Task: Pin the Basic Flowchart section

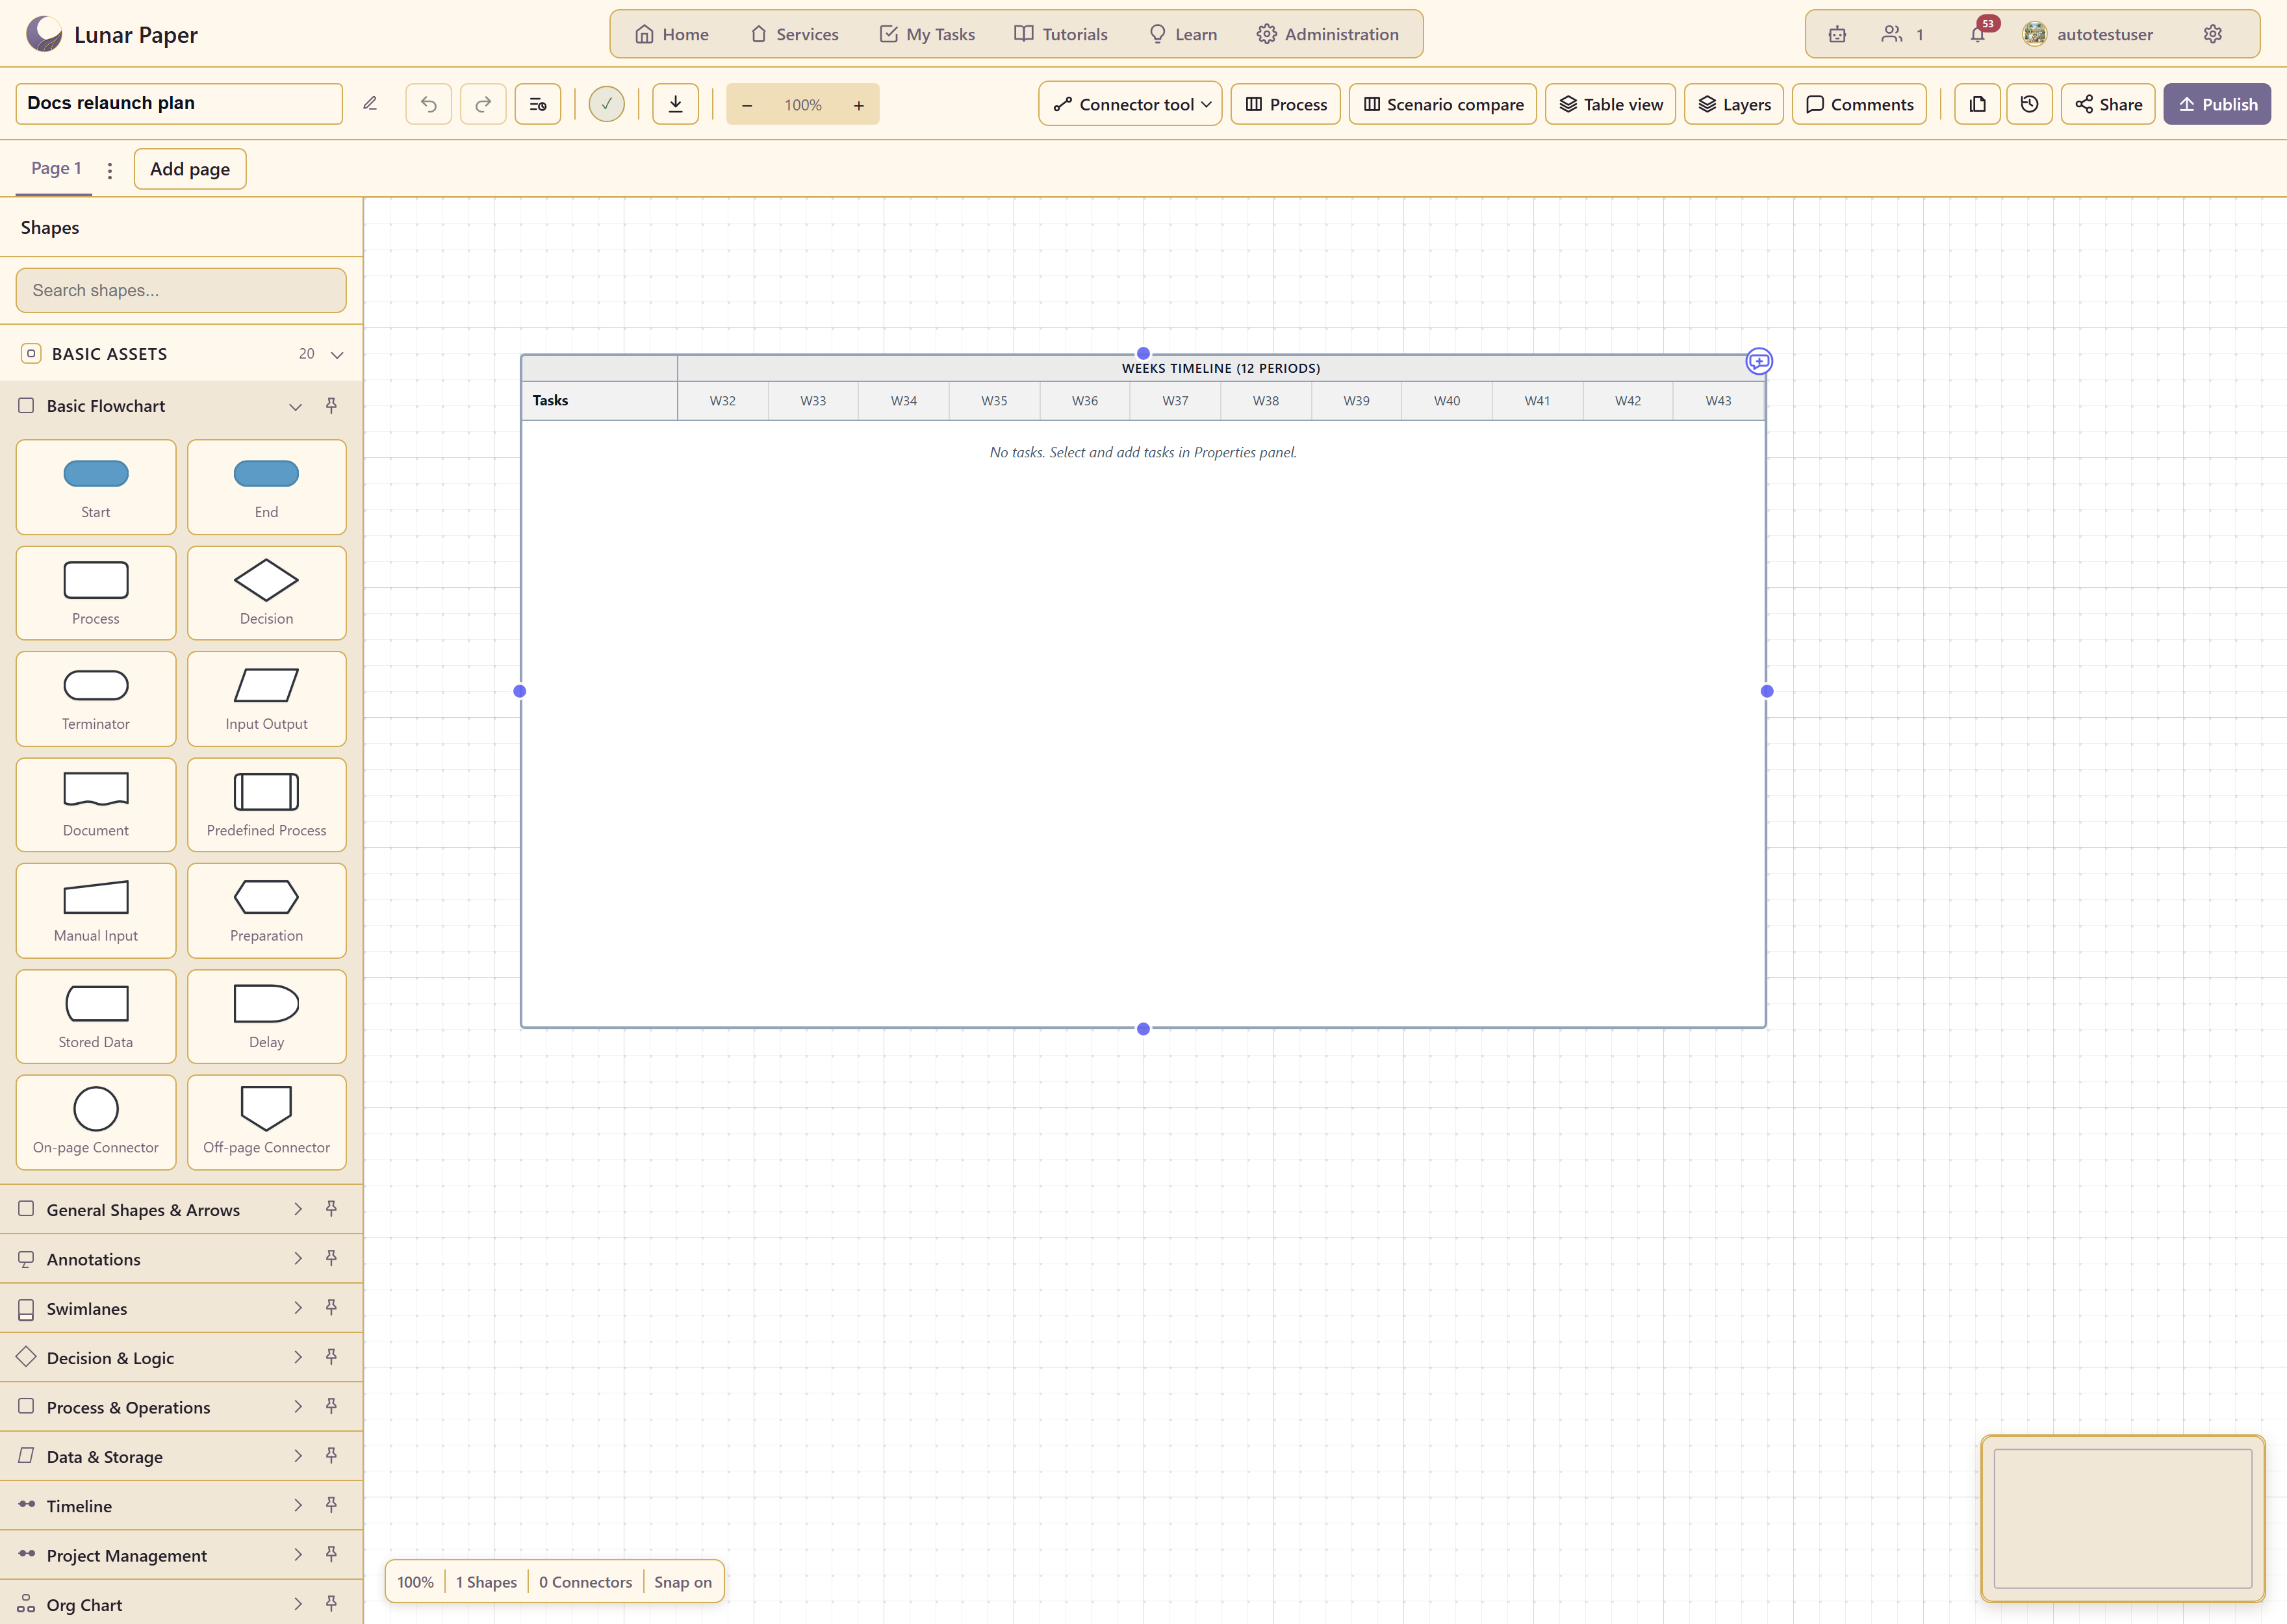Action: coord(331,406)
